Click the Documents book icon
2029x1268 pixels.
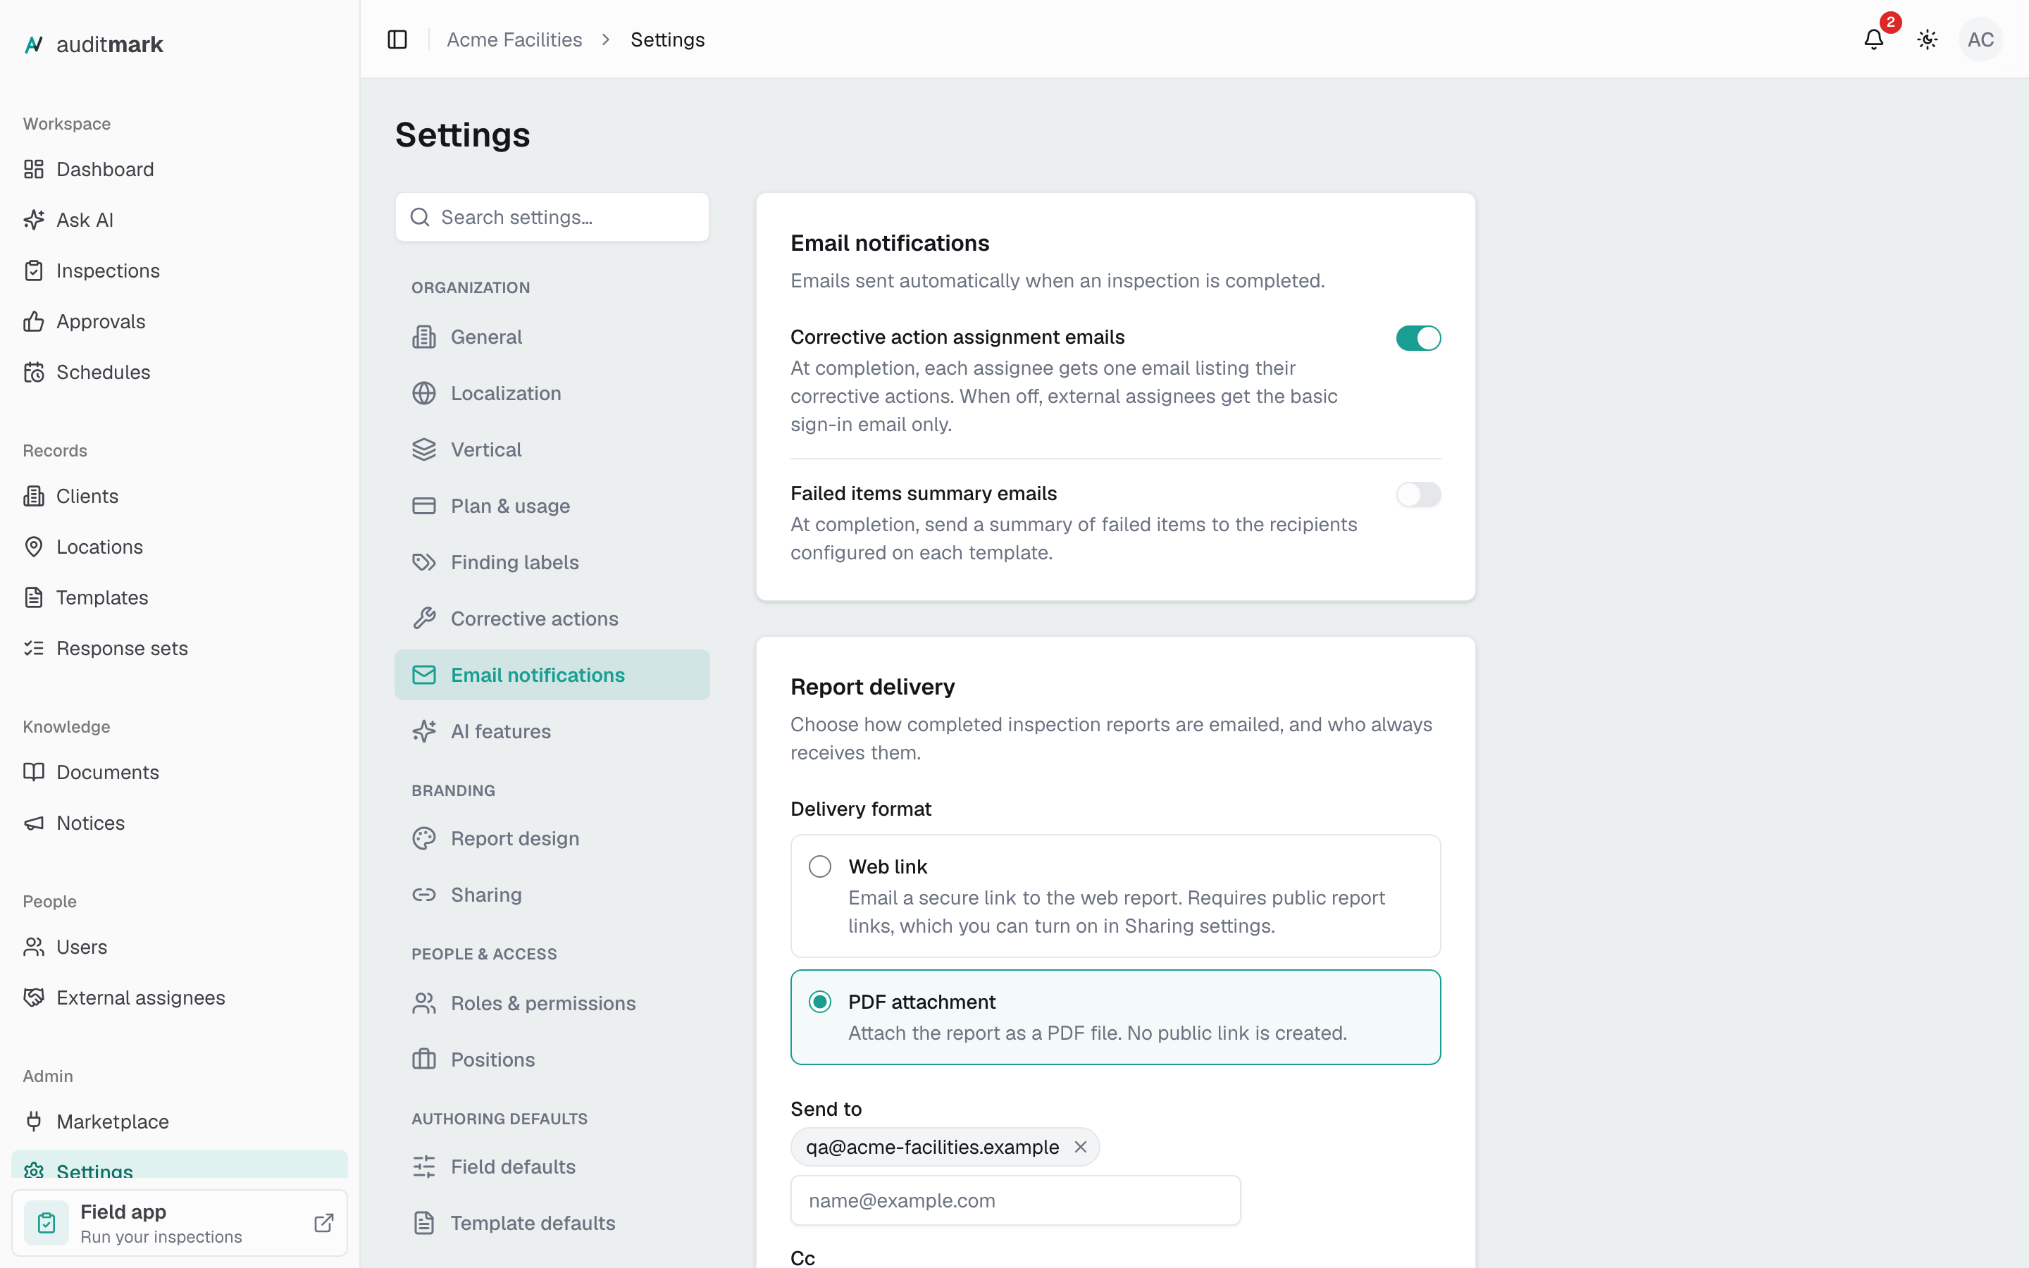tap(34, 772)
